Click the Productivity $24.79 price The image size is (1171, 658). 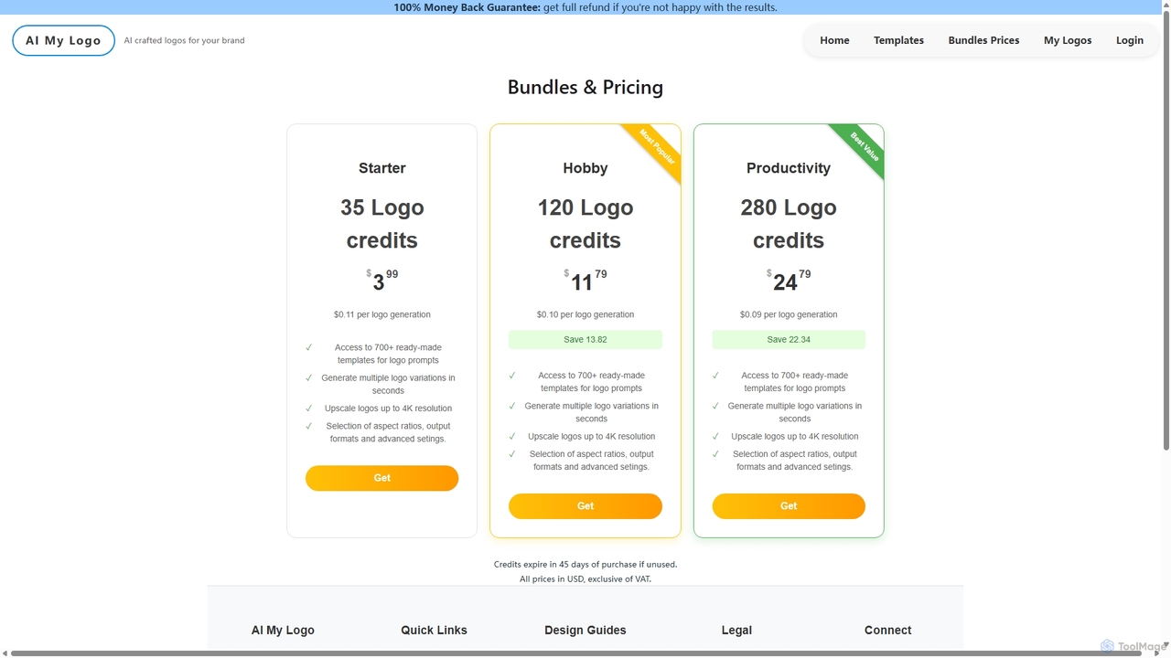(x=789, y=281)
